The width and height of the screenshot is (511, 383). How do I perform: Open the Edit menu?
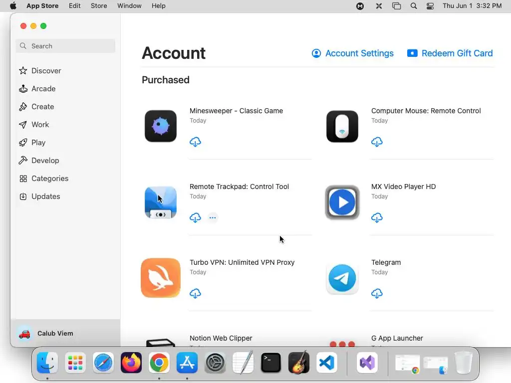point(75,6)
